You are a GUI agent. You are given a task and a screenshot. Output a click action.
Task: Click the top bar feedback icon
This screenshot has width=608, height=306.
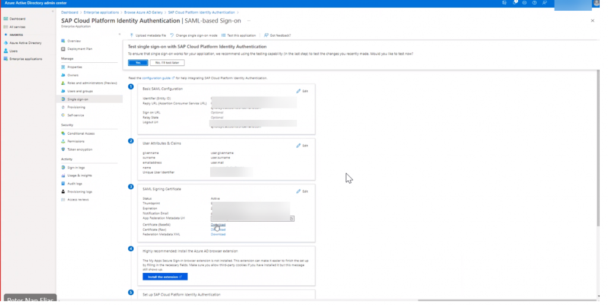click(544, 3)
